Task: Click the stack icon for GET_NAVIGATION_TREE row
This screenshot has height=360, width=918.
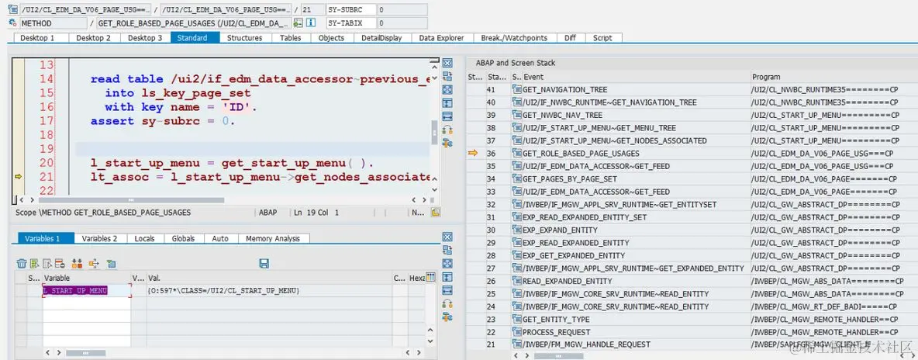Action: coord(516,90)
